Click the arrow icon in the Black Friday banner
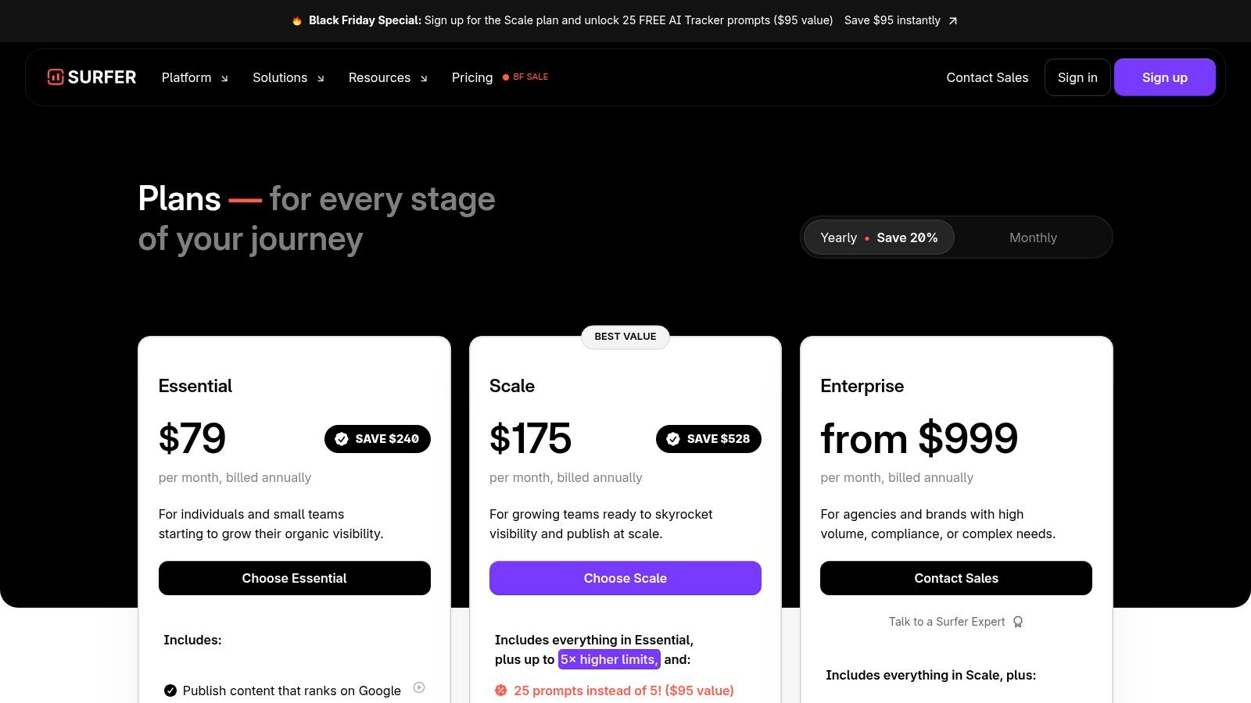This screenshot has width=1251, height=703. coord(952,21)
